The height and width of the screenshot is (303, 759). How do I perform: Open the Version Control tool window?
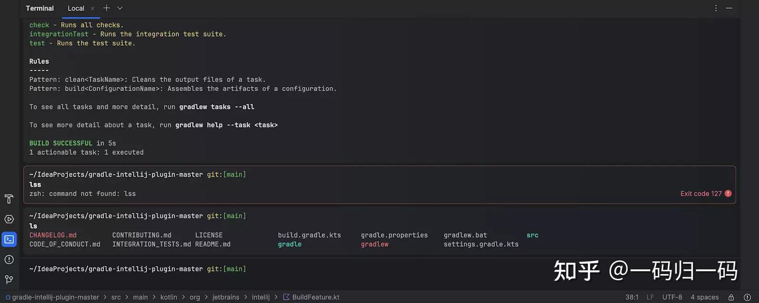point(8,278)
